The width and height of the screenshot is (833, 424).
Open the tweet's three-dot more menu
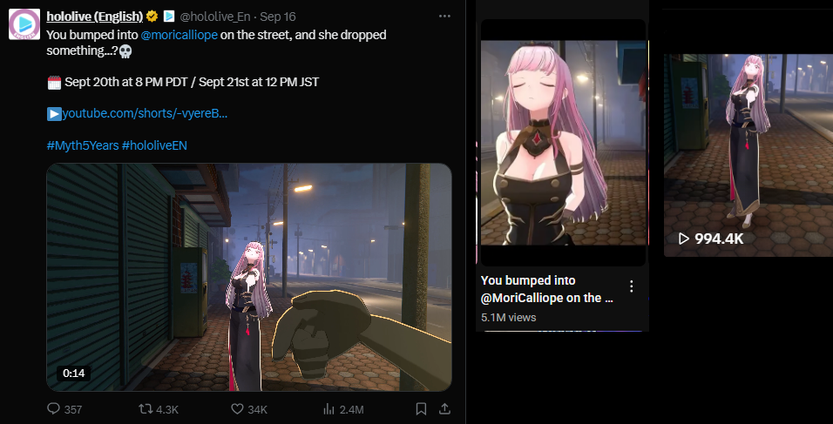click(444, 17)
